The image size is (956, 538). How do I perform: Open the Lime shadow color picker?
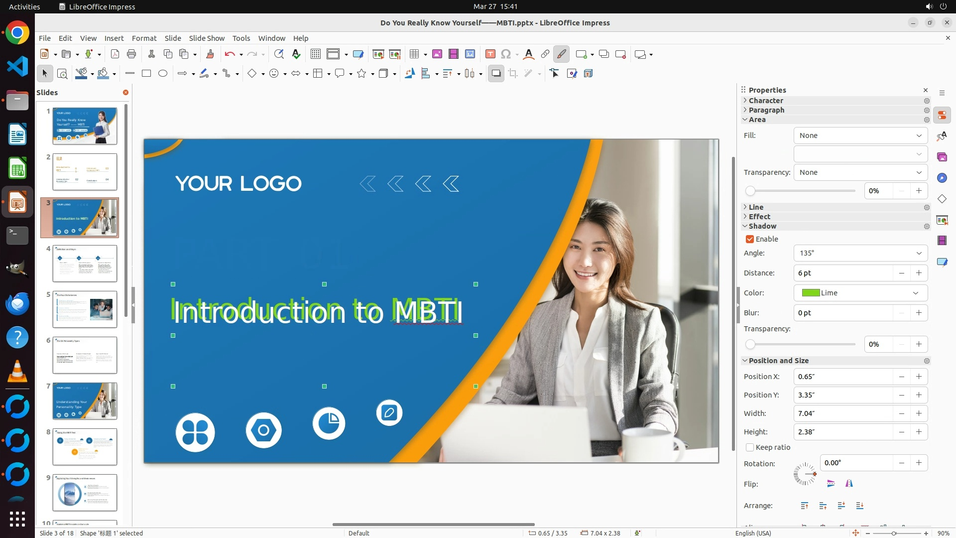860,293
